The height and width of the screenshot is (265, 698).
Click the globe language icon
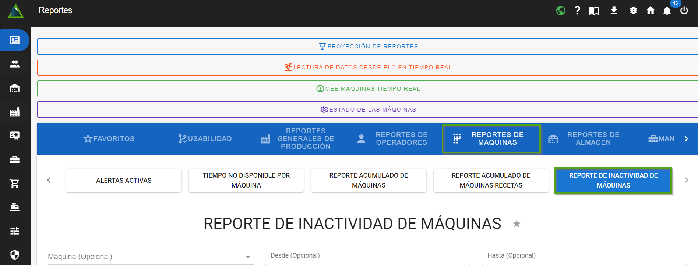coord(560,11)
